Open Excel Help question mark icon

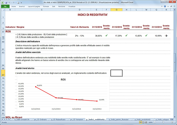(x=165, y=6)
